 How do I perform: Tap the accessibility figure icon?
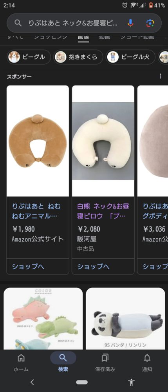click(x=131, y=382)
